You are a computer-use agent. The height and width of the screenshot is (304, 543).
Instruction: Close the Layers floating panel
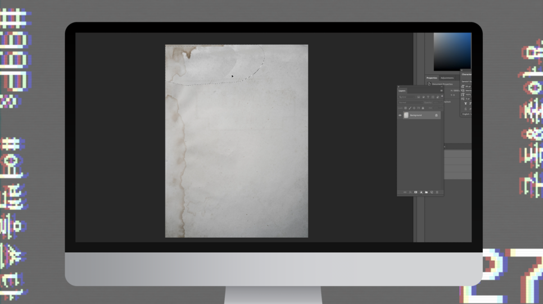(399, 87)
